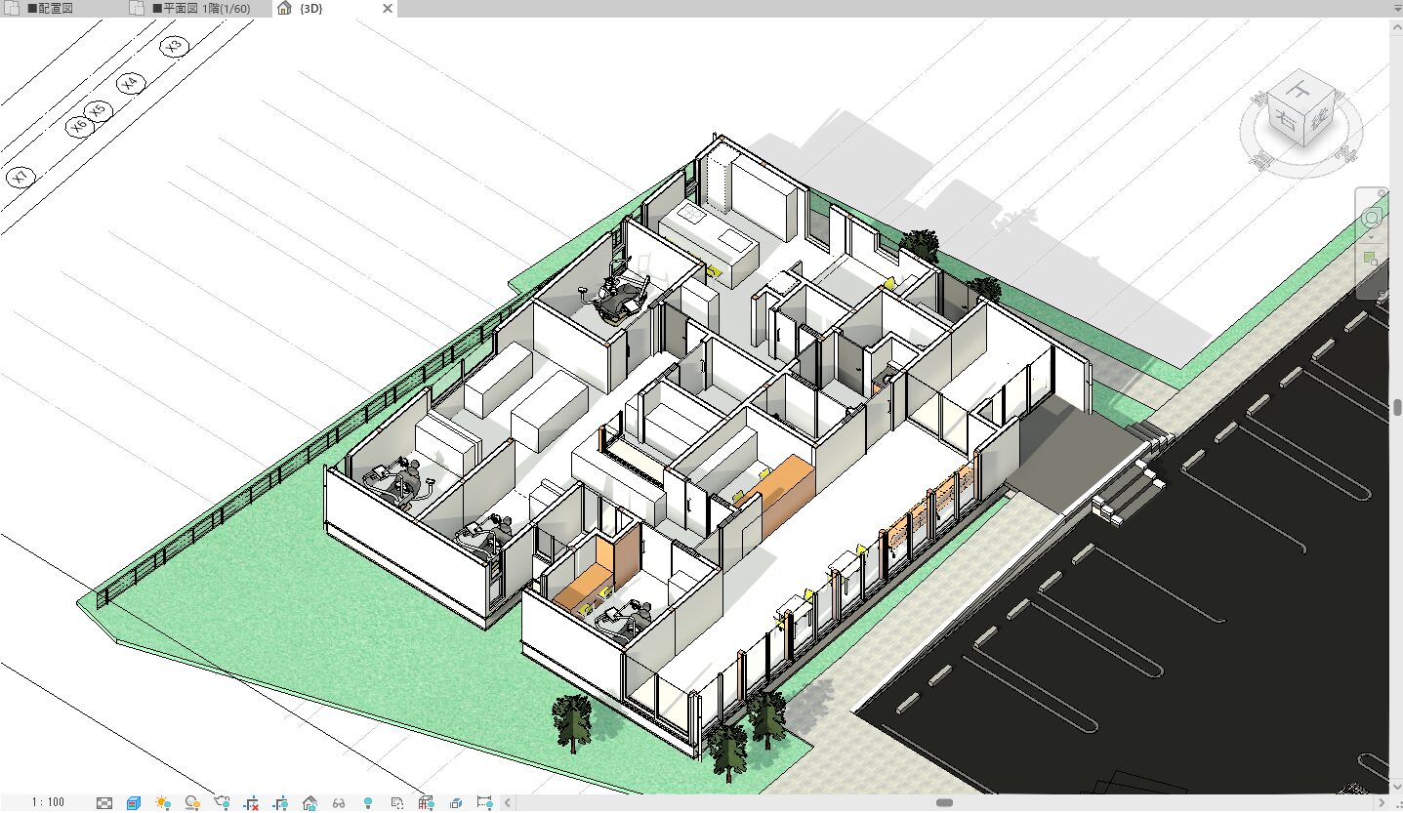Open the Rendering dialog teapot icon
This screenshot has width=1403, height=813.
tap(222, 803)
